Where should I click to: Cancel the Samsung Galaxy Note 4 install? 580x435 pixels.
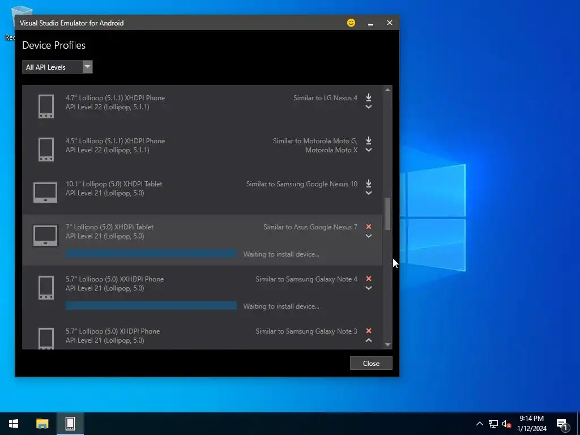click(x=368, y=279)
